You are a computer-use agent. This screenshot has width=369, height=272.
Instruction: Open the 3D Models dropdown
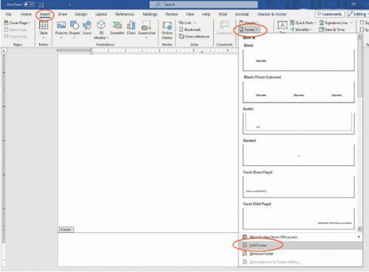click(101, 30)
